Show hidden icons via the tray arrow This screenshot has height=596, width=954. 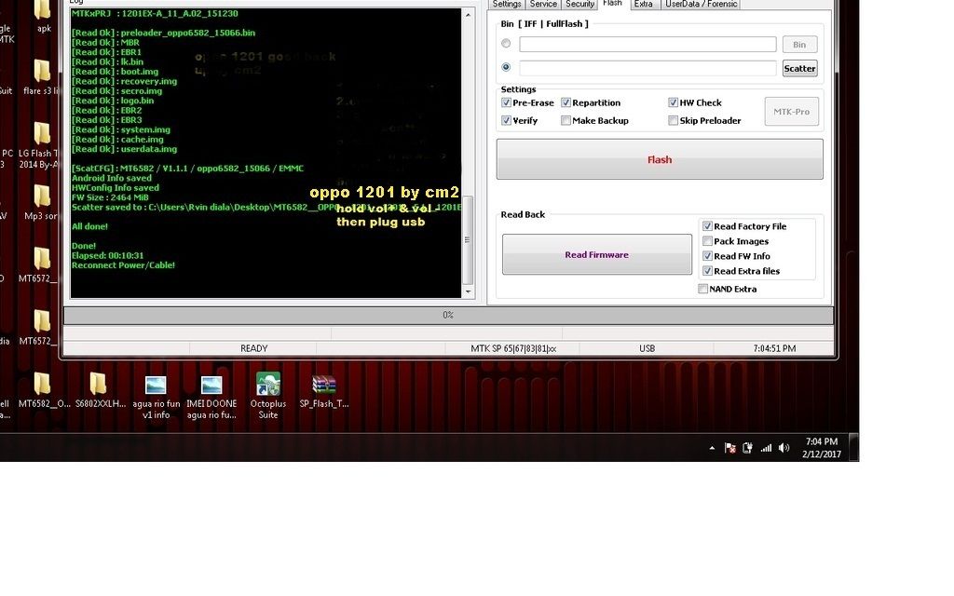pyautogui.click(x=713, y=448)
